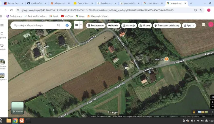
Task: Click the address bar URL
Action: pyautogui.click(x=97, y=10)
